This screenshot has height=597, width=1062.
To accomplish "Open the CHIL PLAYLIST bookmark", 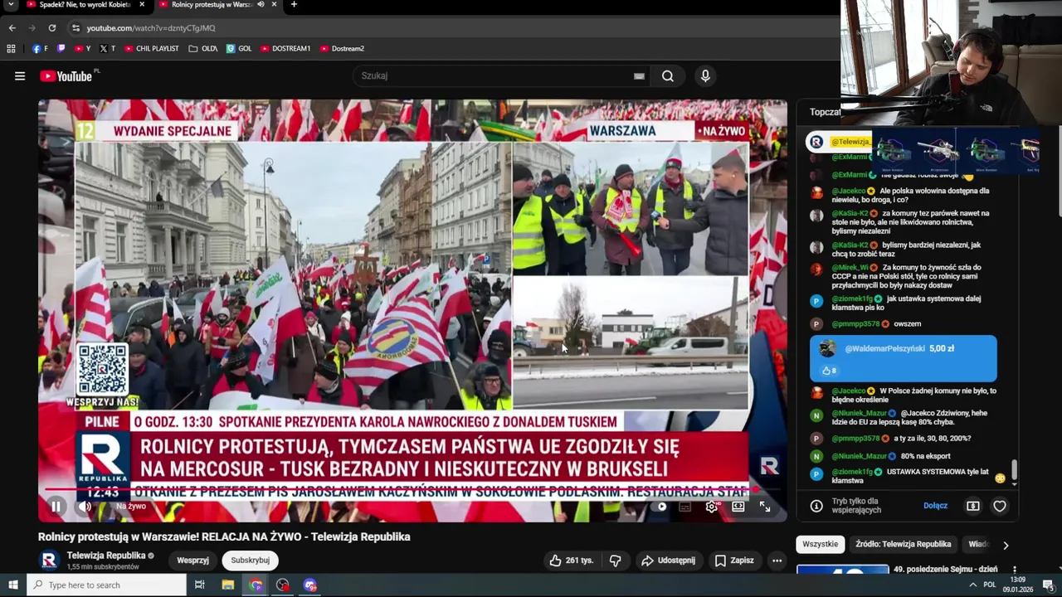I will (152, 49).
